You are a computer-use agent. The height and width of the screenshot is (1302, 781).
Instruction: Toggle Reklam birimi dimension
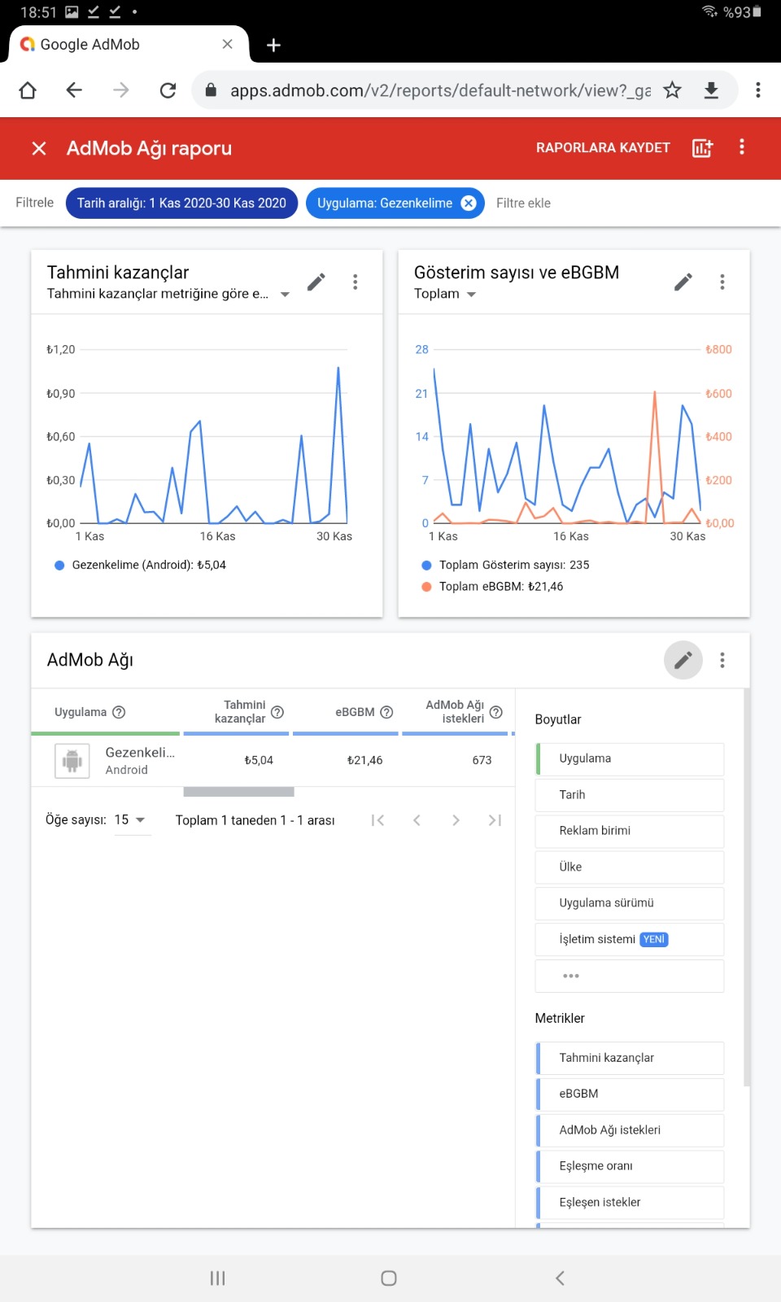pos(630,831)
